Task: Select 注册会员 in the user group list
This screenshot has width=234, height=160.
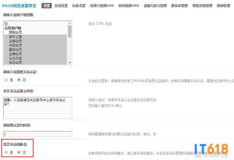Action: coord(35,41)
